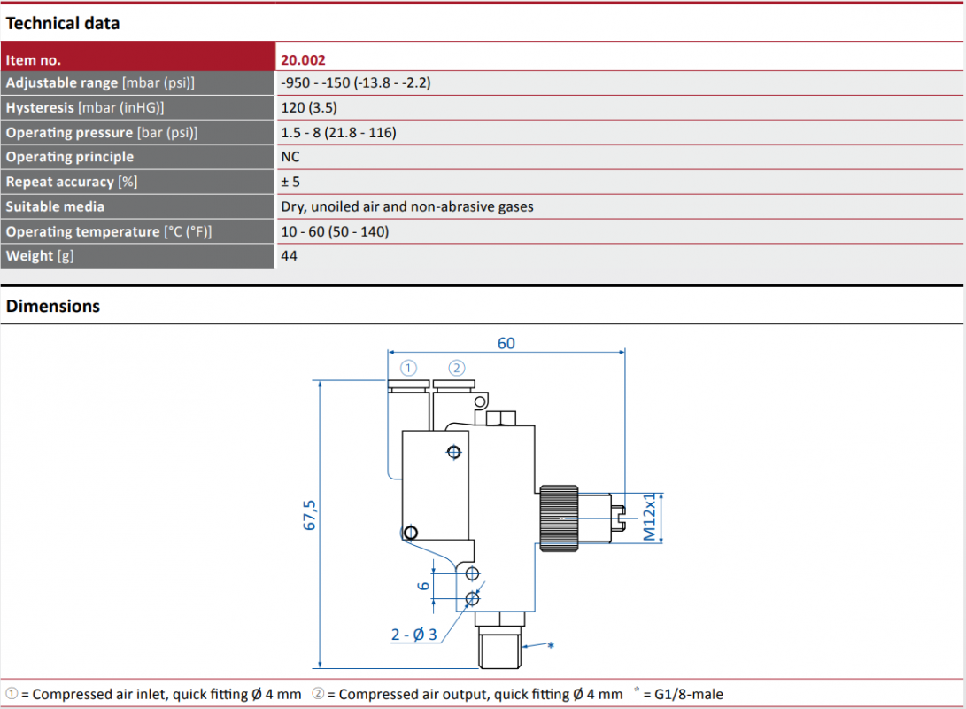Image resolution: width=966 pixels, height=709 pixels.
Task: Select the "Operating pressure [bar (psi)]" label
Action: click(102, 133)
